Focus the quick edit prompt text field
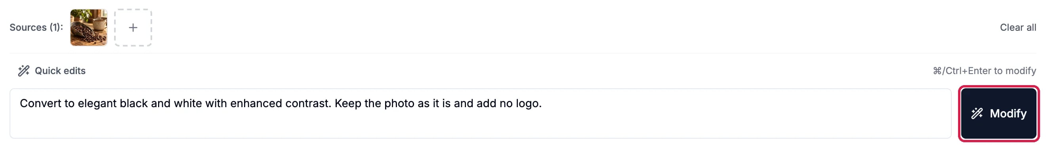 [480, 113]
